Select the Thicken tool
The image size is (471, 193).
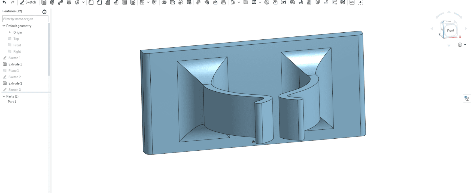click(77, 2)
